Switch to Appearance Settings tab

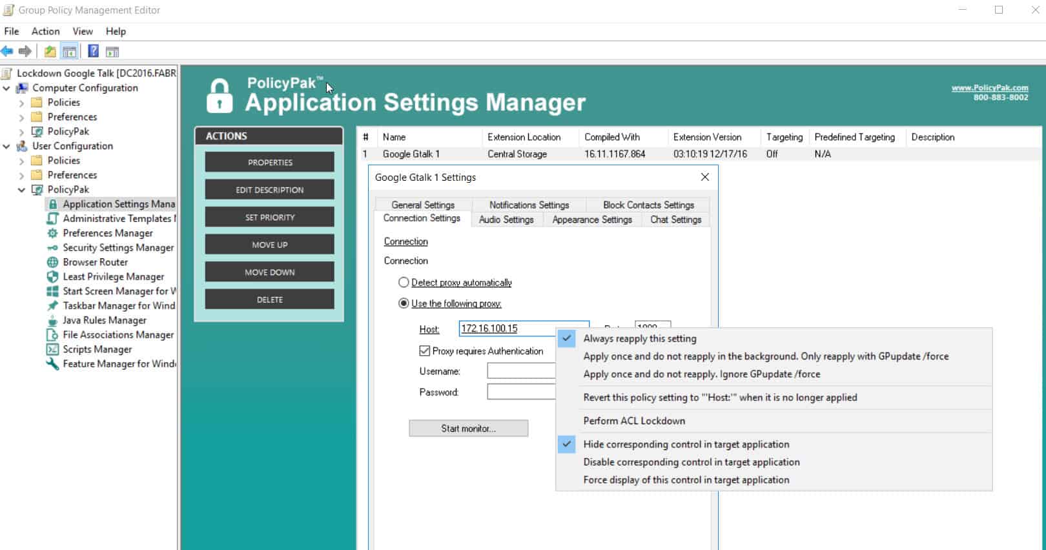point(592,219)
